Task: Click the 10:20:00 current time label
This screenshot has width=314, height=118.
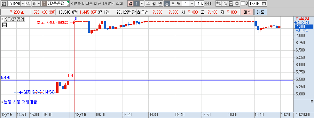Action: point(303,115)
